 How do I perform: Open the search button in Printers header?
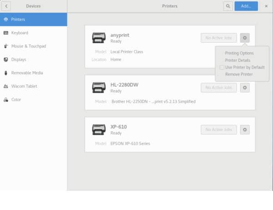[227, 6]
